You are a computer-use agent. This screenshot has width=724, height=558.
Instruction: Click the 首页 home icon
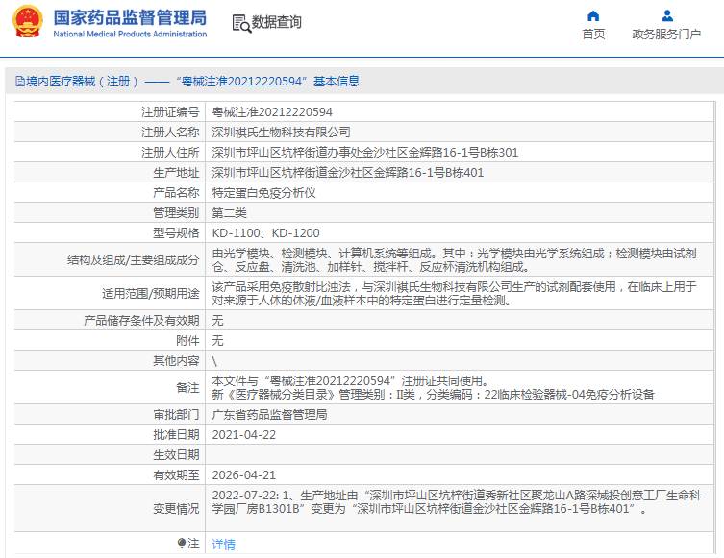tap(593, 16)
